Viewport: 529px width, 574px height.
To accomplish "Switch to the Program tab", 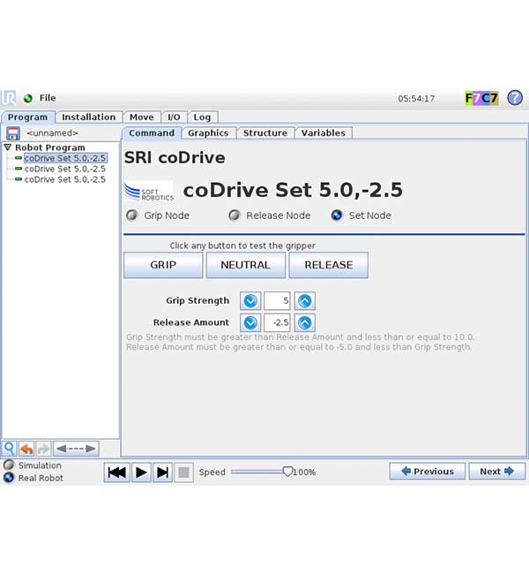I will point(28,117).
